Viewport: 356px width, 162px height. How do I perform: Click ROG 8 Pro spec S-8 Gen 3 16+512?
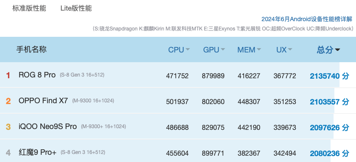point(82,75)
